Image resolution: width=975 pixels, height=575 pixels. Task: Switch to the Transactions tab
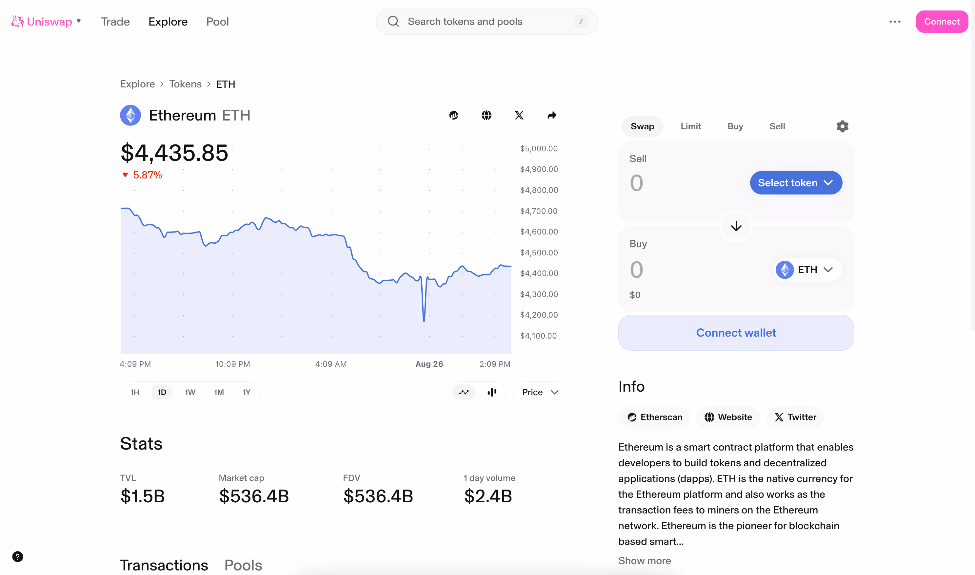[x=164, y=565]
